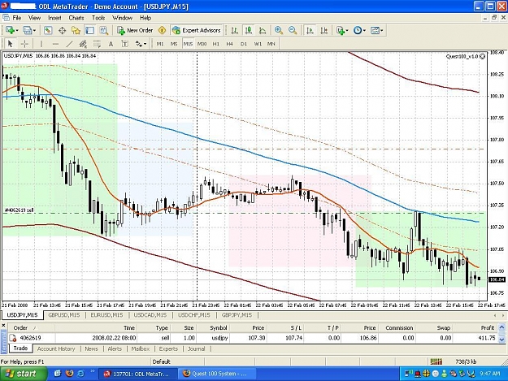Viewport: 508px width, 381px height.
Task: Click the Windows start button
Action: pyautogui.click(x=23, y=374)
